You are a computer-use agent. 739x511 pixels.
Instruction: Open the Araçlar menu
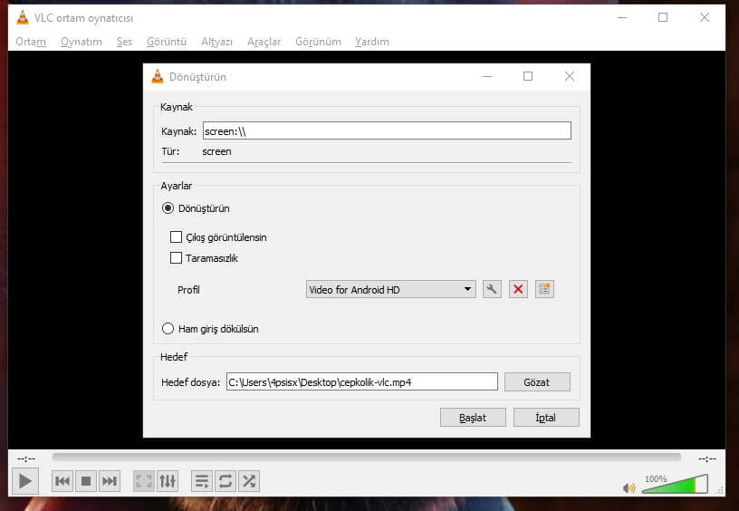pos(264,42)
